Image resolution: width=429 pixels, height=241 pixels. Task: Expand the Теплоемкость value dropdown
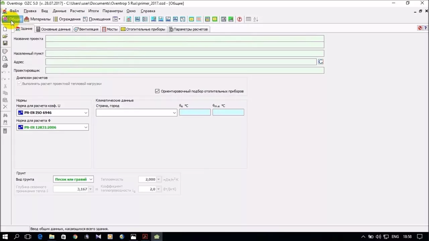[x=159, y=179]
